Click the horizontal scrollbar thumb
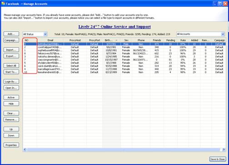The image size is (229, 165). tap(124, 150)
